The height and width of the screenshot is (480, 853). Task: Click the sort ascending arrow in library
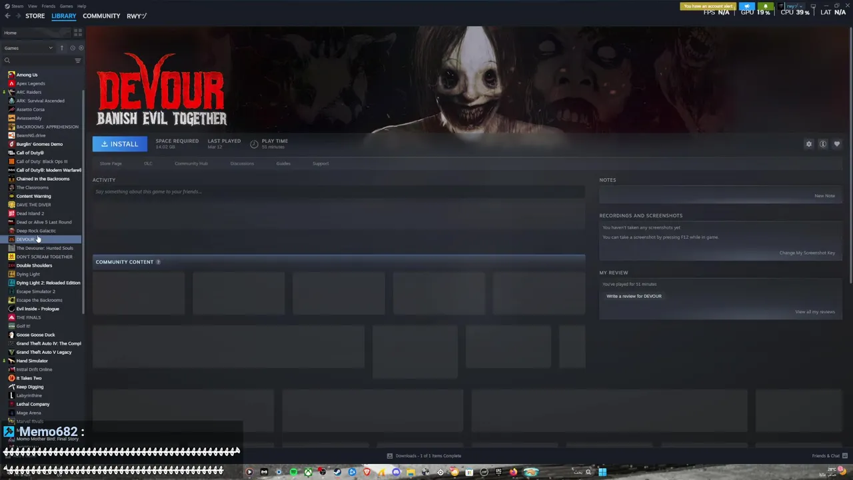click(x=61, y=48)
